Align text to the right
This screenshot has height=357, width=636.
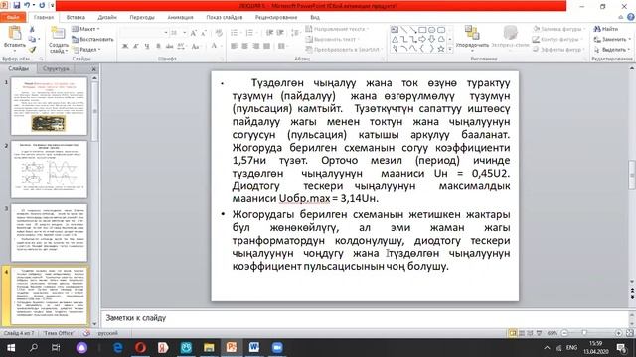tap(256, 47)
